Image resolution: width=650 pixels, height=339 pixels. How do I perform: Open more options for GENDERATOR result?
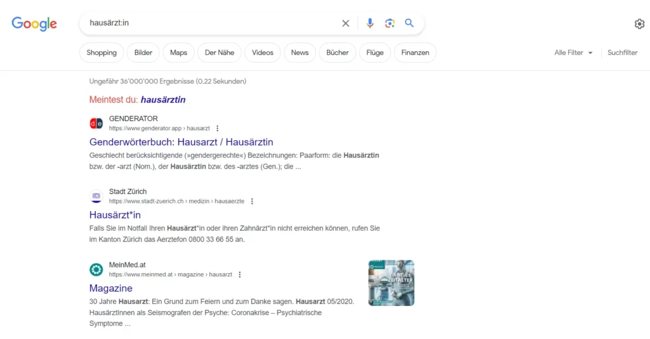coord(217,129)
